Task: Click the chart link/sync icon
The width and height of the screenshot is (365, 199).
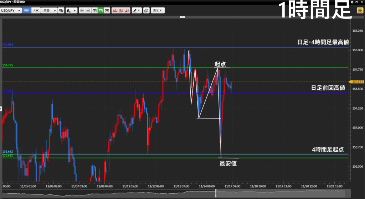Action: click(x=61, y=11)
